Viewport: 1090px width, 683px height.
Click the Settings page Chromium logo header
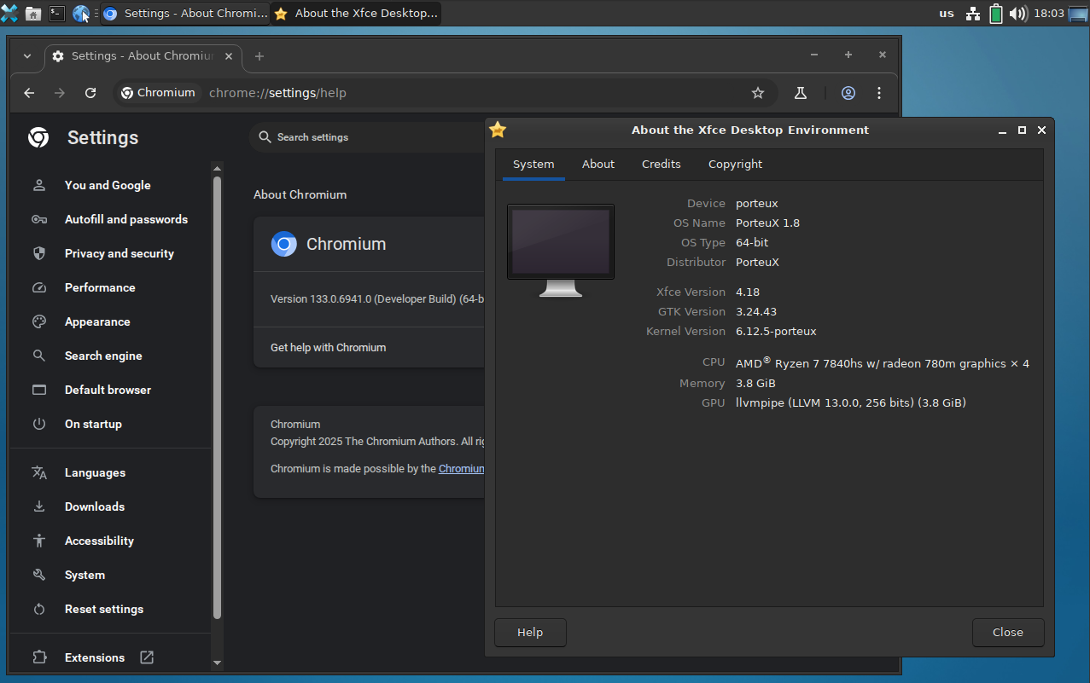click(38, 137)
